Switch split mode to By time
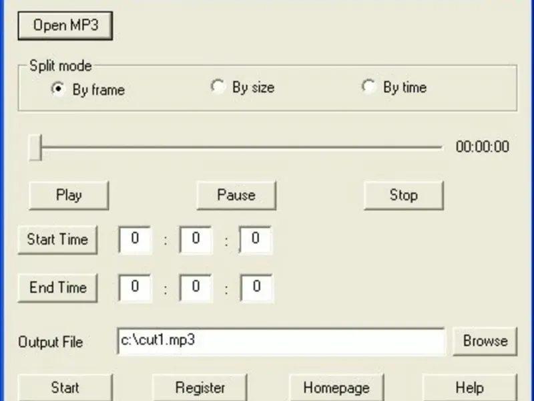Screen dimensions: 534x401 (x=394, y=88)
